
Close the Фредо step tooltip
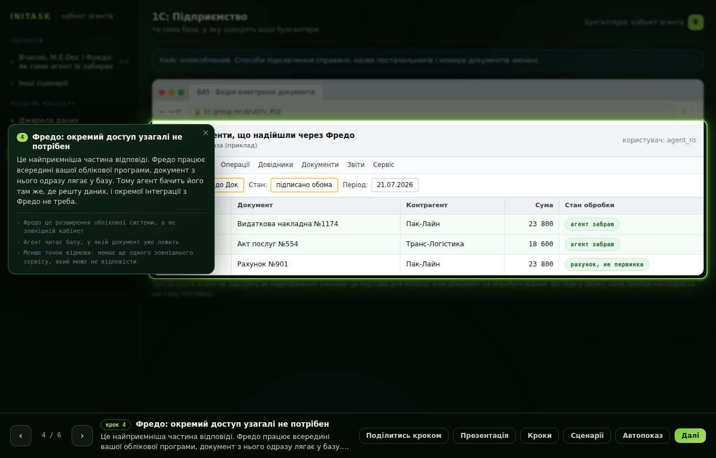pos(205,133)
